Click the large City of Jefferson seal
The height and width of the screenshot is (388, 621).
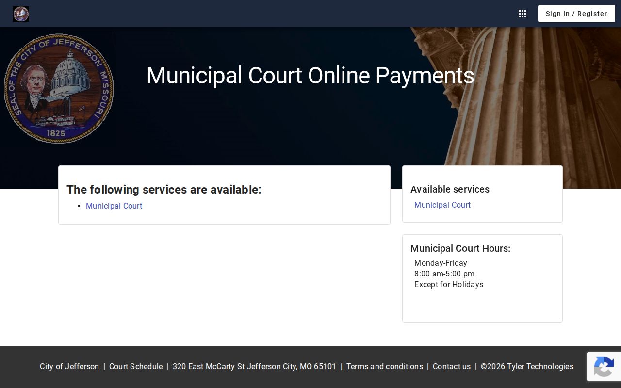pos(59,88)
